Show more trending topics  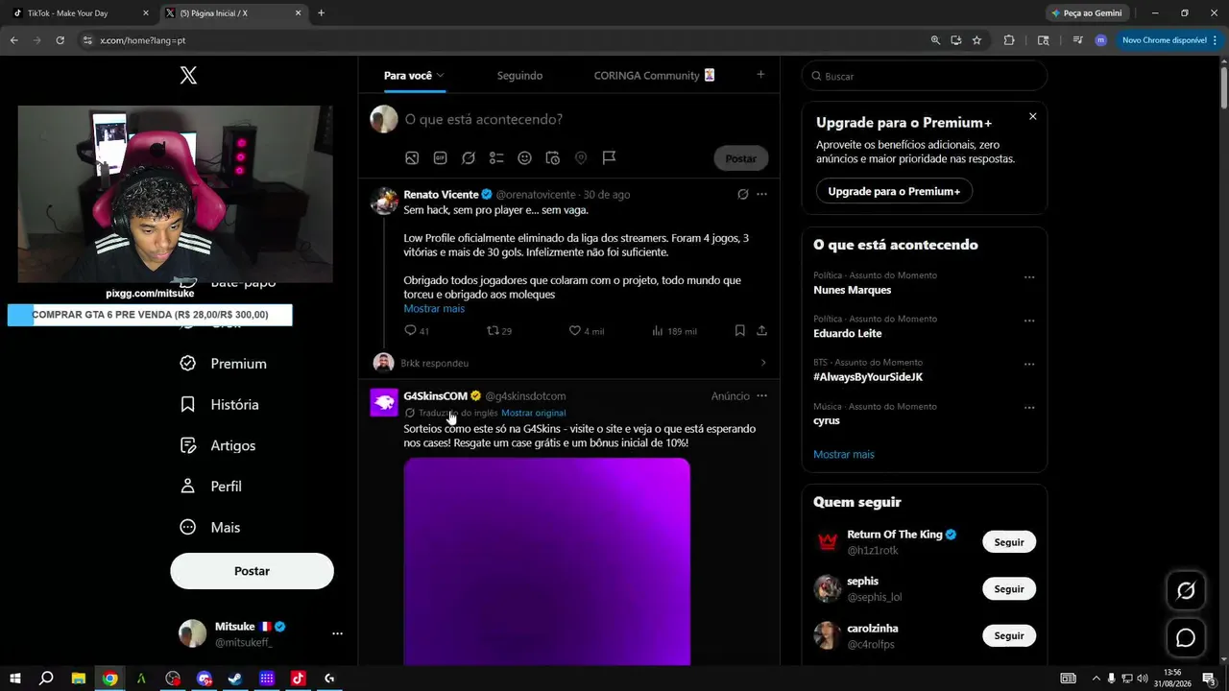(x=844, y=455)
